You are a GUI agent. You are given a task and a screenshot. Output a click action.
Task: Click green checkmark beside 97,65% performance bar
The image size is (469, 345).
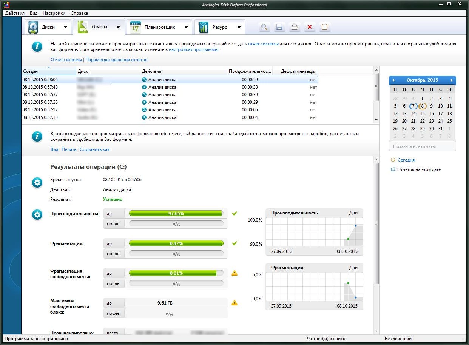click(234, 214)
